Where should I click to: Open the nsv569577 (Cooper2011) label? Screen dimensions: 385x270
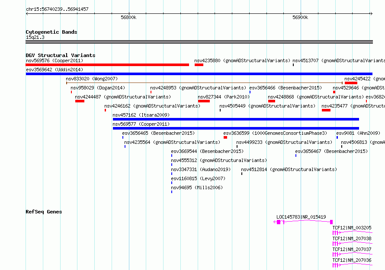coord(141,124)
